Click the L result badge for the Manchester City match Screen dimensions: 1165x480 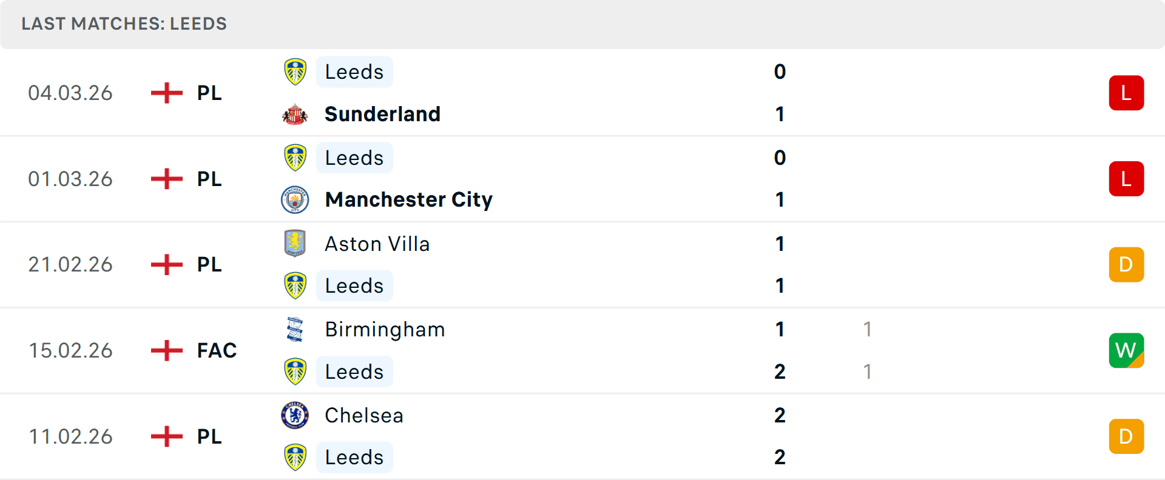pyautogui.click(x=1127, y=179)
